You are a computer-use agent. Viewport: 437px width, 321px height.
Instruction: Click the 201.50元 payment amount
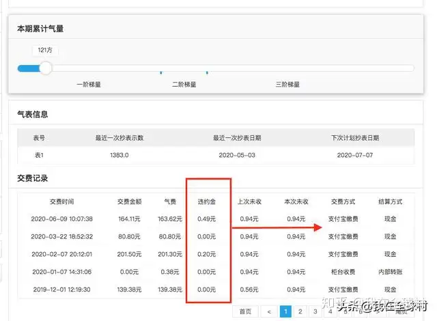[x=129, y=254]
